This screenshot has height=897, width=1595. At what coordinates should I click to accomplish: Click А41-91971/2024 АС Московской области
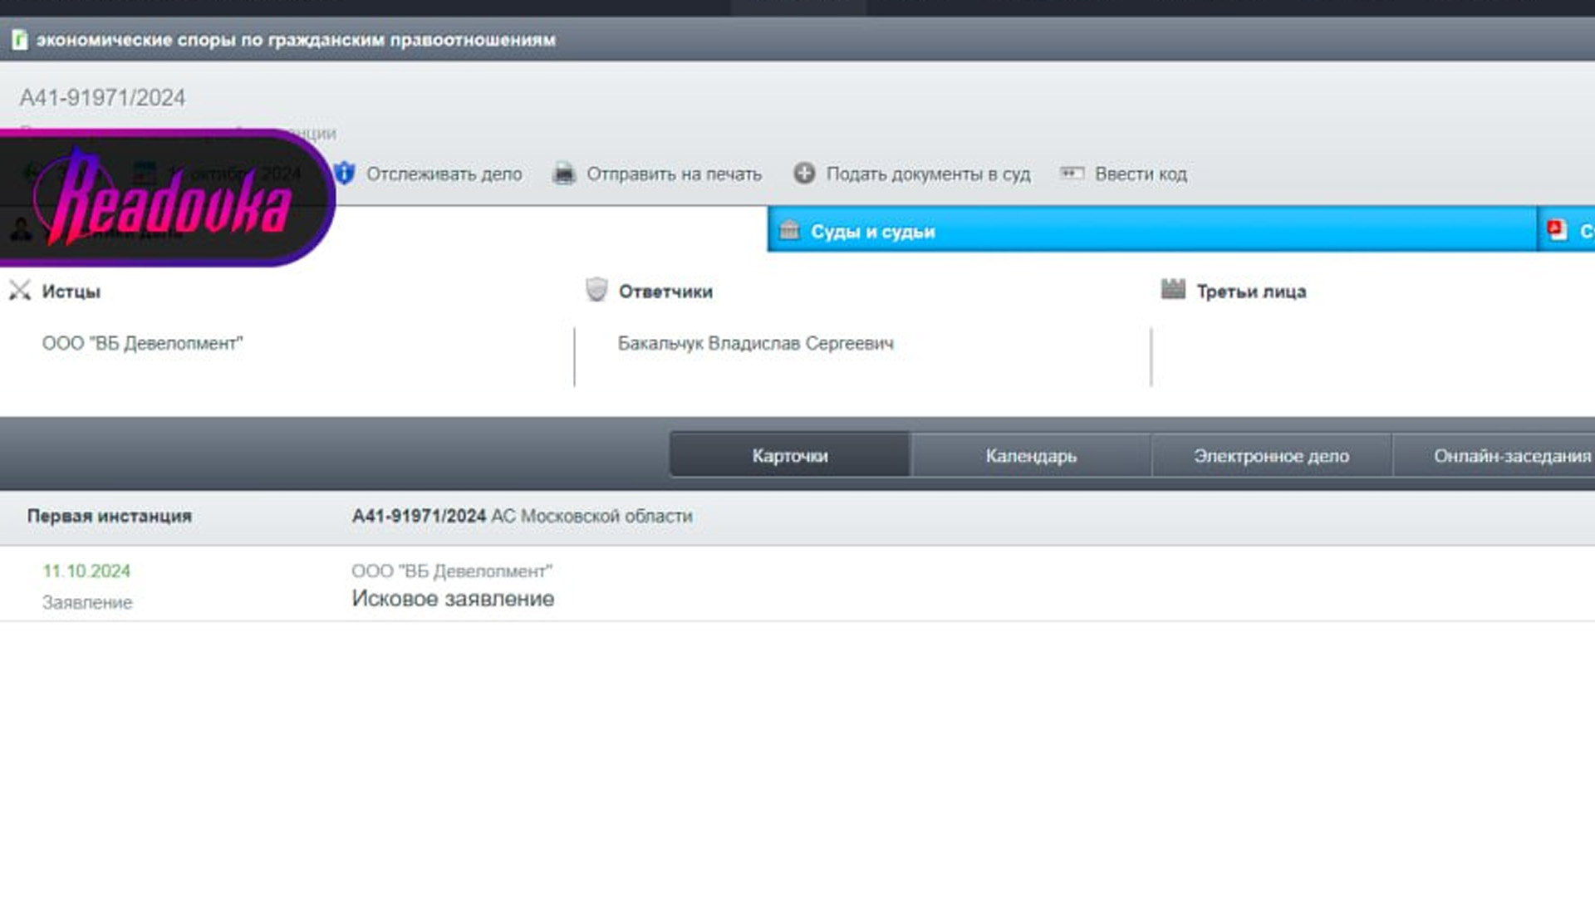point(522,516)
